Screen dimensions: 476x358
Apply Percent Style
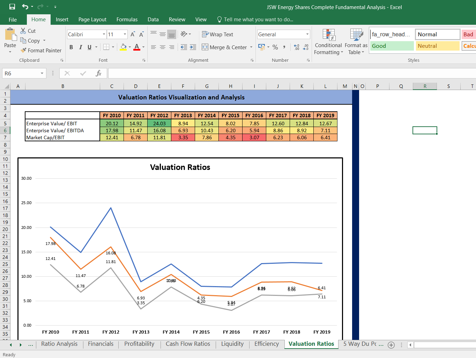pos(275,47)
